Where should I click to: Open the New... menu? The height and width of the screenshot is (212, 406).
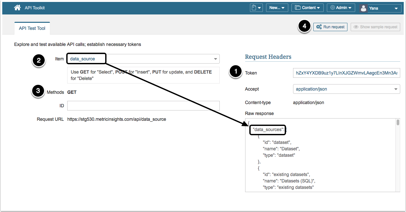277,8
